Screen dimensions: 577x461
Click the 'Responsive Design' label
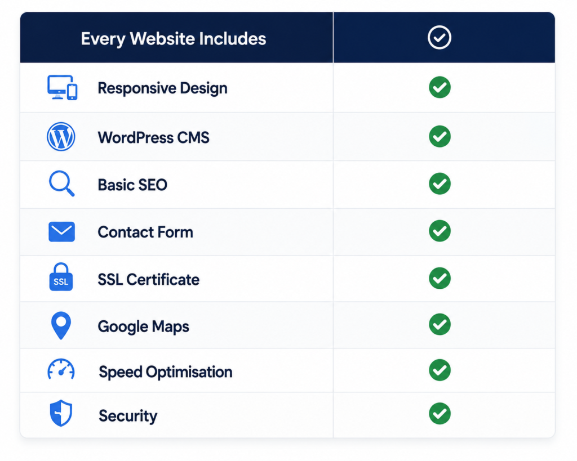point(163,88)
